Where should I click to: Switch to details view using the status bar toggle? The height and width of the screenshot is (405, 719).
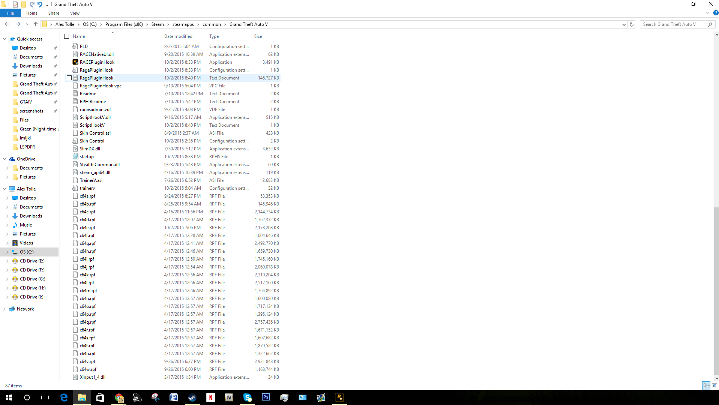tap(706, 385)
